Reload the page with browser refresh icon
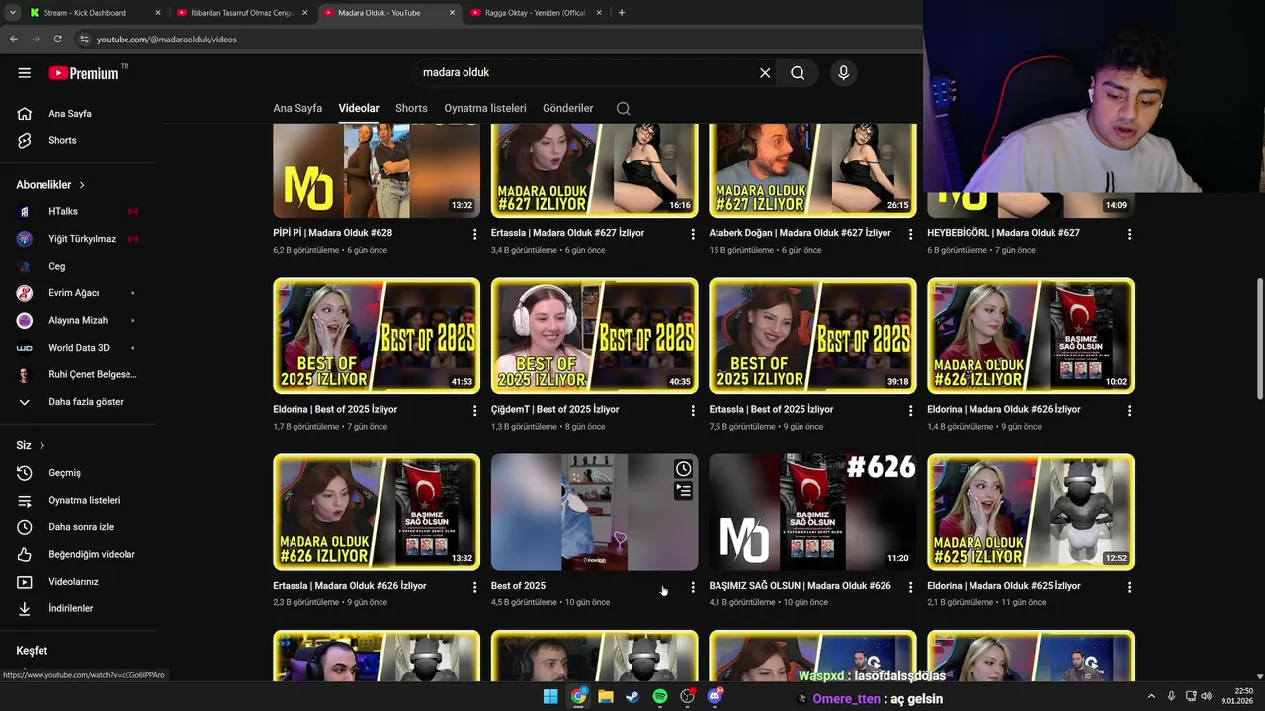This screenshot has height=711, width=1265. [57, 39]
